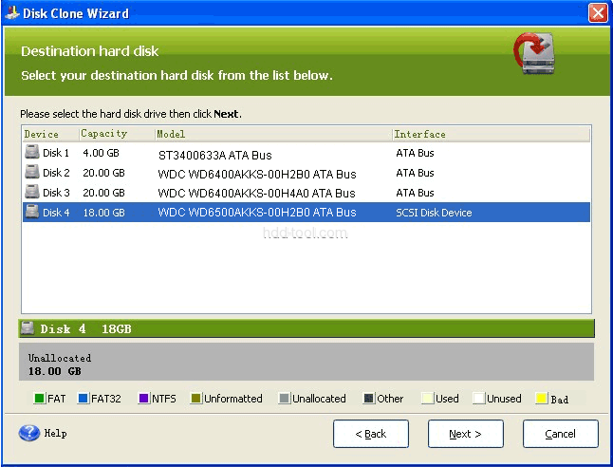Click the disk icon in Disk 4 18GB bar
The height and width of the screenshot is (467, 613).
pos(28,329)
